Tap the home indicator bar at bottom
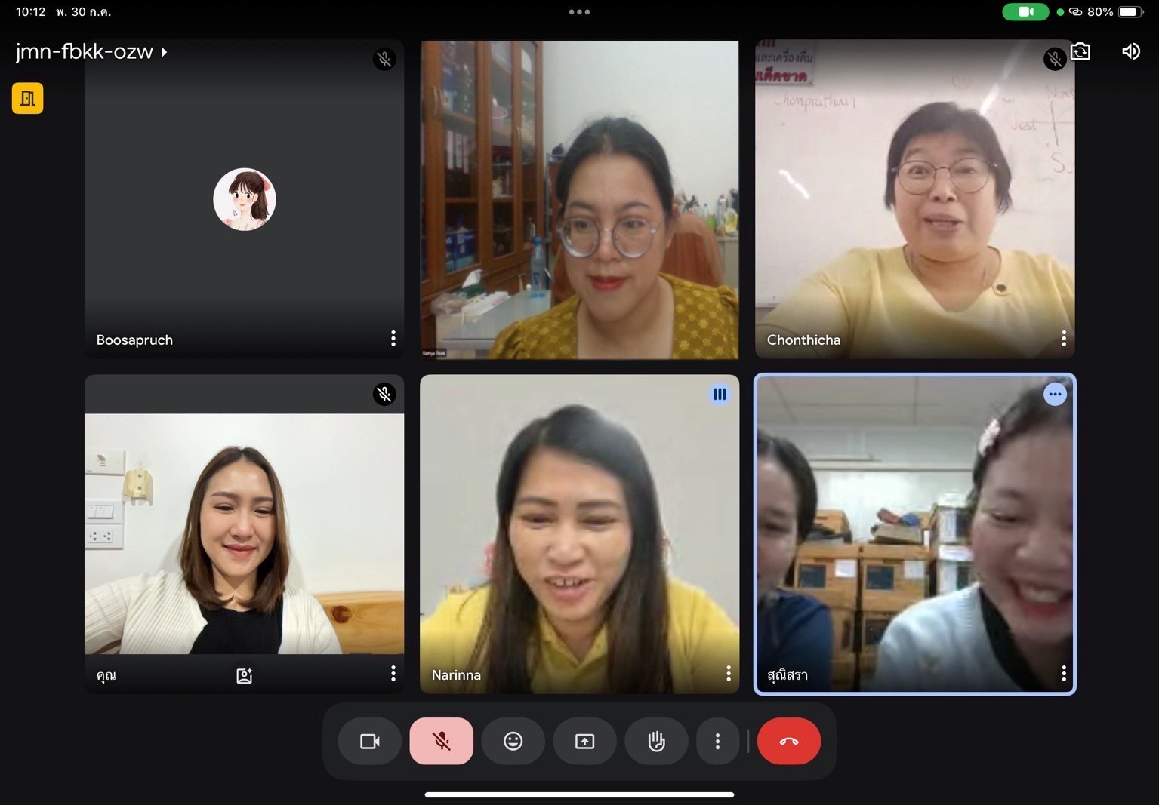This screenshot has width=1159, height=805. [x=580, y=794]
